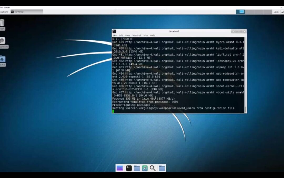Screen dimensions: 284x178
Task: Open the Help menu in Terminal
Action: [x=153, y=35]
